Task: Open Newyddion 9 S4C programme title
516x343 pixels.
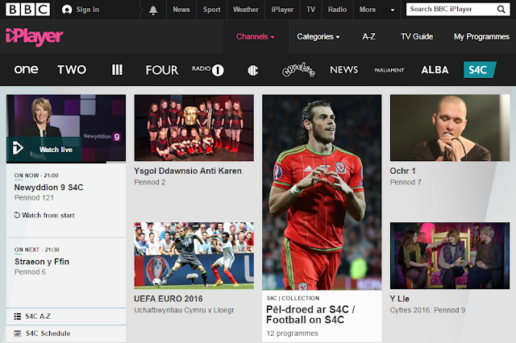Action: pos(48,188)
